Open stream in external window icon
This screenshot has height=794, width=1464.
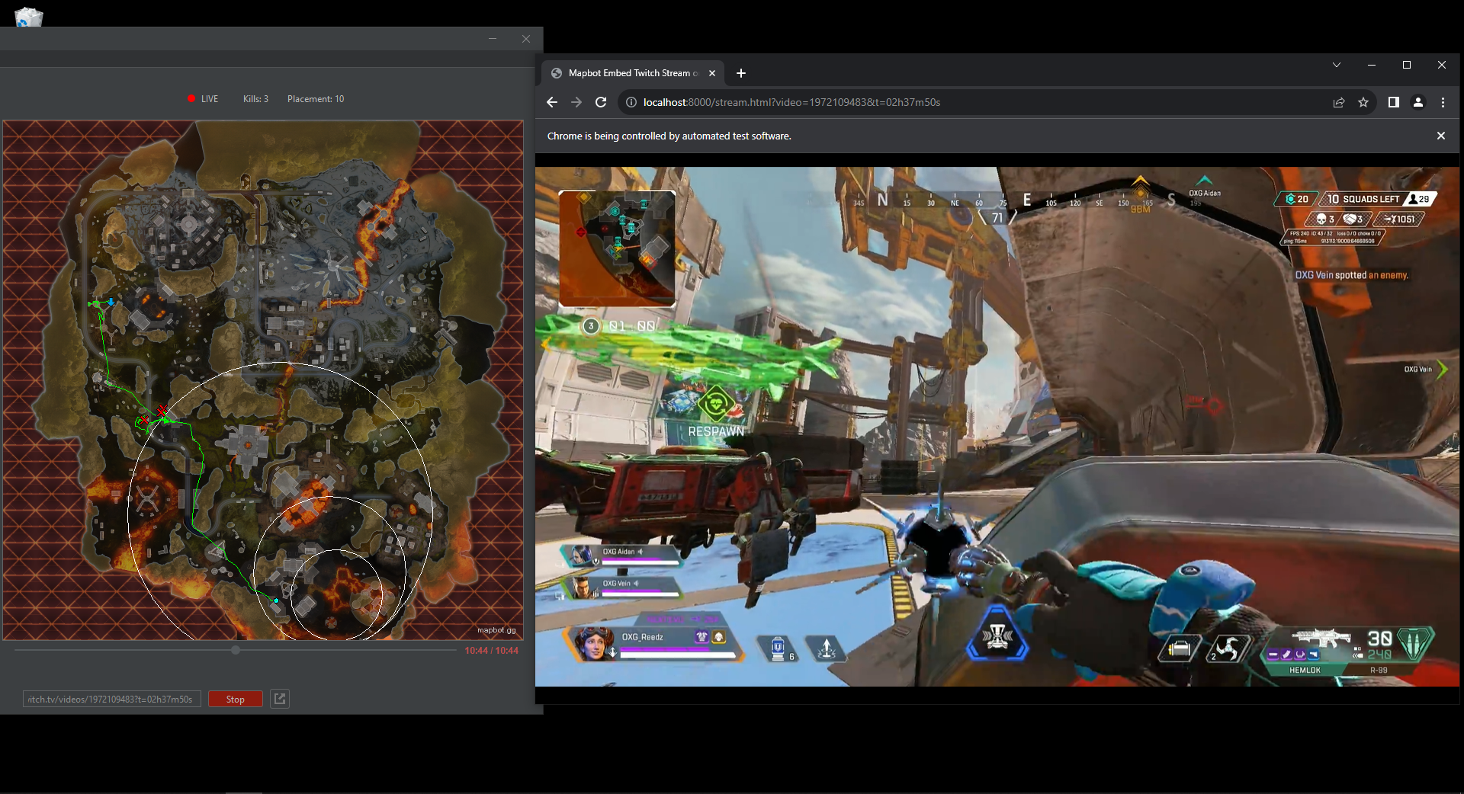(280, 699)
